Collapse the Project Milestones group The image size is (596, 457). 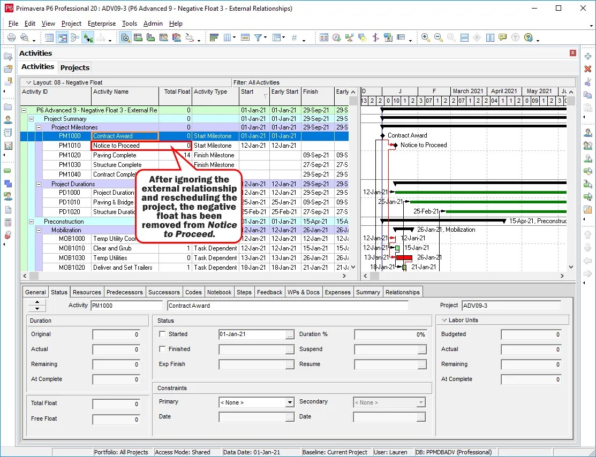[38, 127]
